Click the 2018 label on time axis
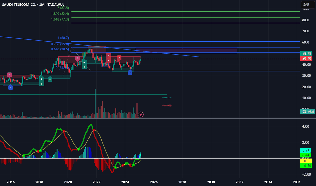This screenshot has width=316, height=186. pos(39,182)
